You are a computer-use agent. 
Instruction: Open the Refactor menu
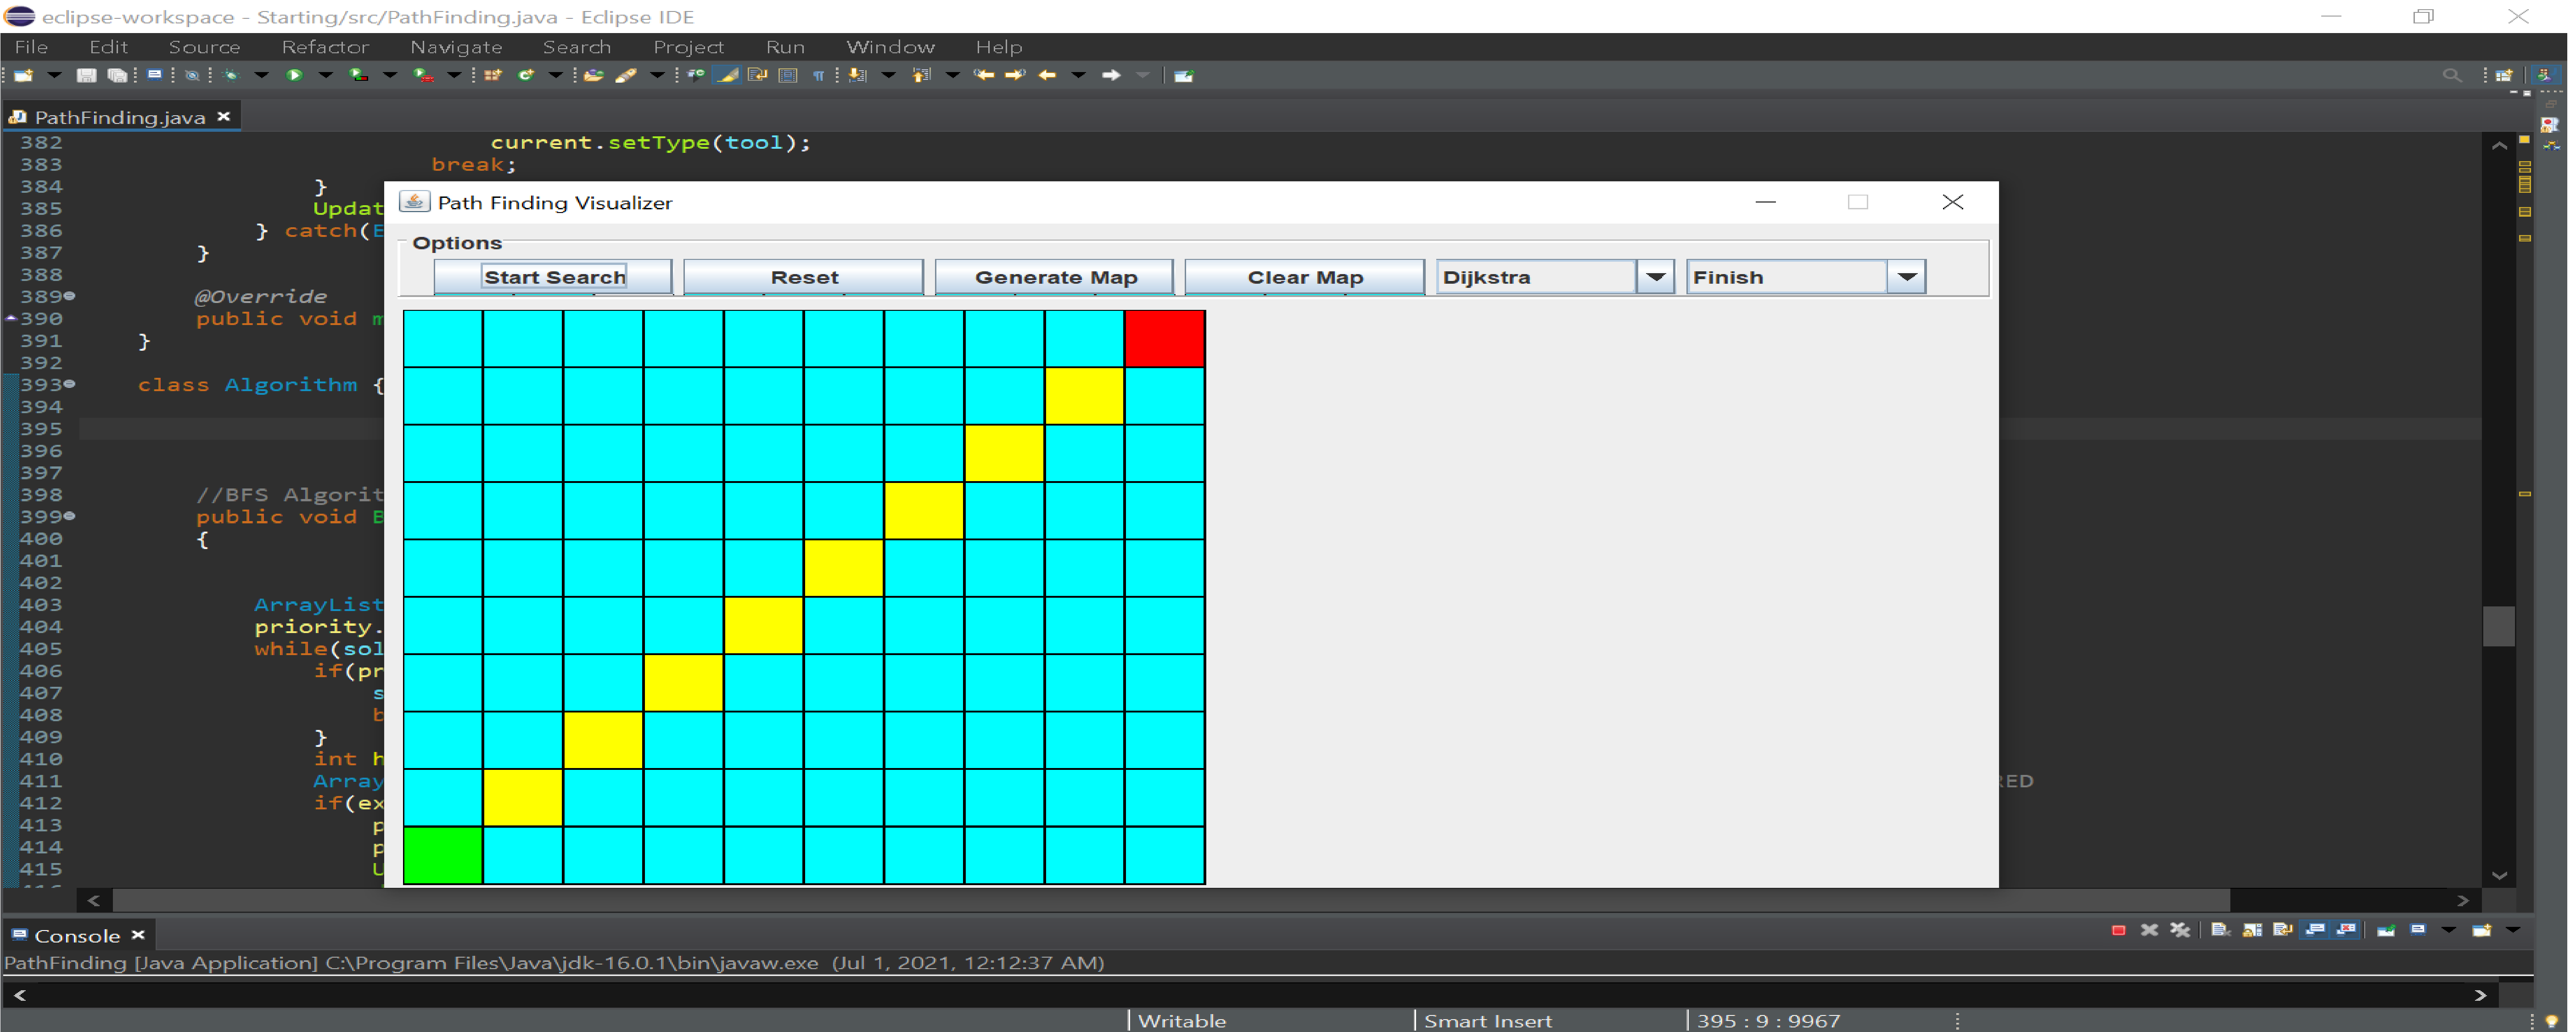325,47
